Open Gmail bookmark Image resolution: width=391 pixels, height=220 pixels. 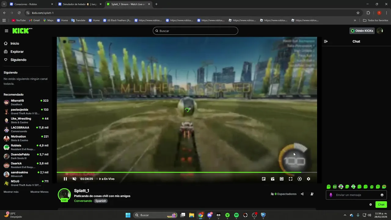click(x=34, y=20)
